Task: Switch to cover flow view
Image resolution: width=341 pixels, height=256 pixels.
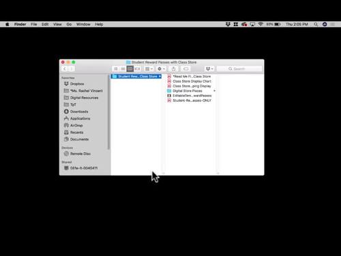Action: pos(137,69)
